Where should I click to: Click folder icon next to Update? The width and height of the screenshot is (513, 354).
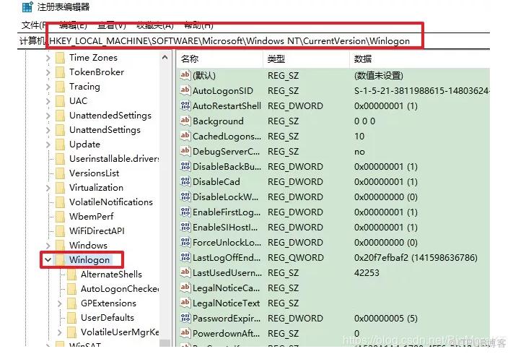(x=60, y=144)
